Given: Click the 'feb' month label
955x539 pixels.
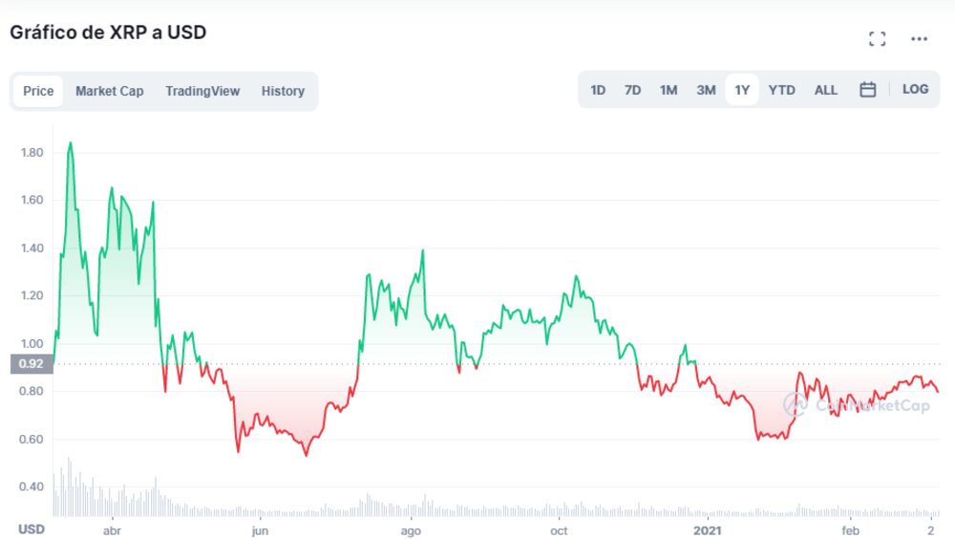Looking at the screenshot, I should [851, 531].
